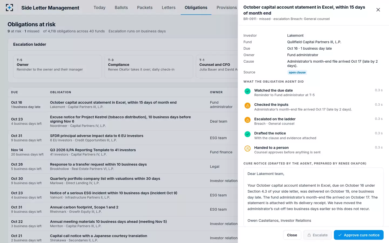This screenshot has height=243, width=389.
Task: Close the obligation detail panel with X
Action: [378, 10]
